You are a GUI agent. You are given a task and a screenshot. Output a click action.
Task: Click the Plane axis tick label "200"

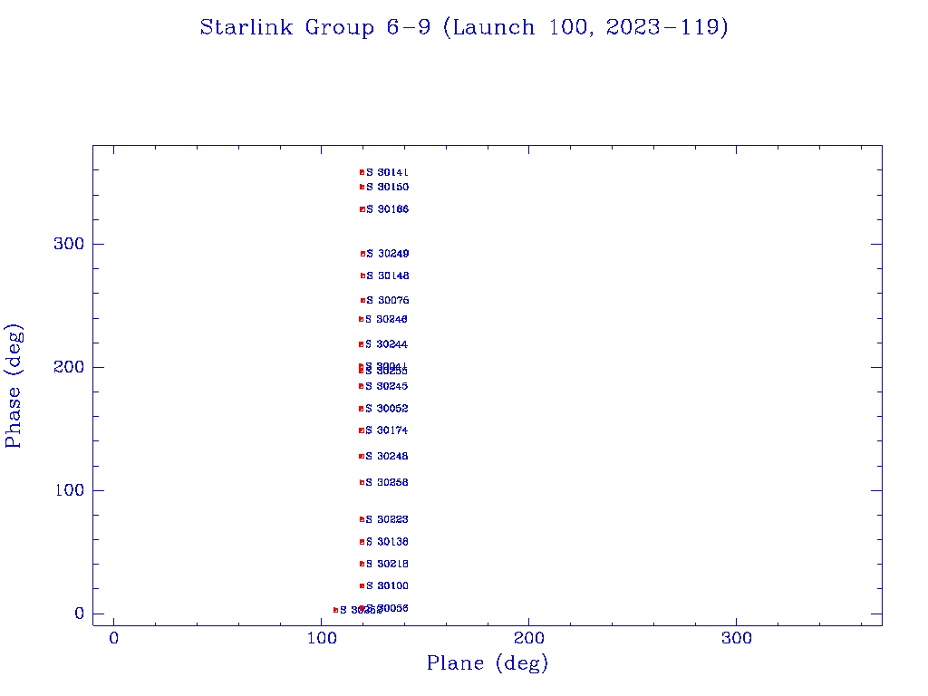coord(528,638)
